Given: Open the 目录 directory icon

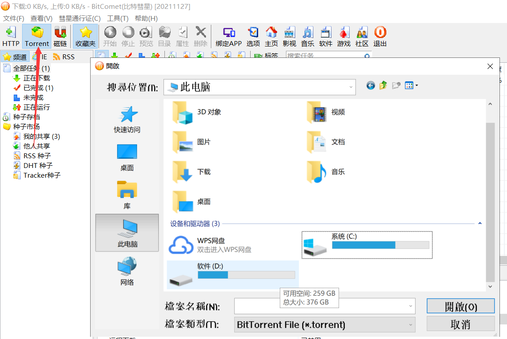Looking at the screenshot, I should pos(164,36).
